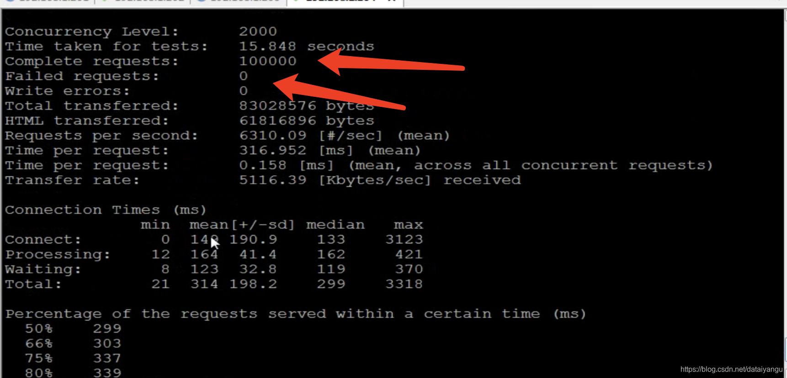Click Total row max value 3318
Viewport: 787px width, 378px height.
pos(404,284)
